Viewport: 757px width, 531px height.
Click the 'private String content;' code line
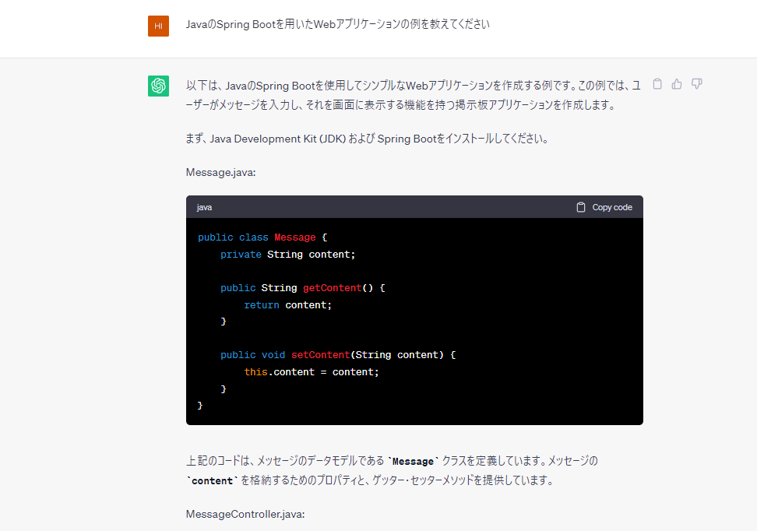[287, 255]
